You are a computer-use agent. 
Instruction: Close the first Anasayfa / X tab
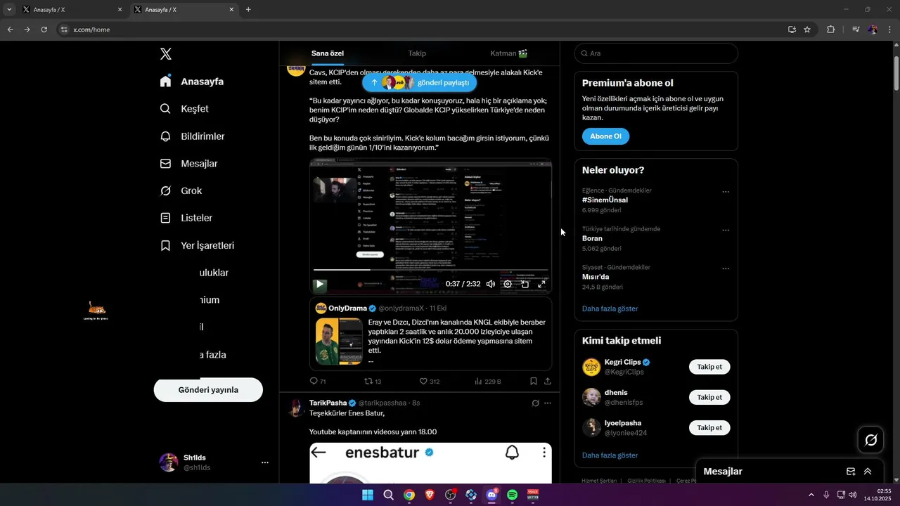120,10
